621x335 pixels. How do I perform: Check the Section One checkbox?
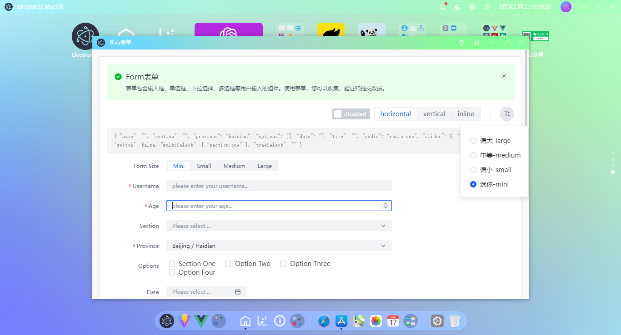172,264
